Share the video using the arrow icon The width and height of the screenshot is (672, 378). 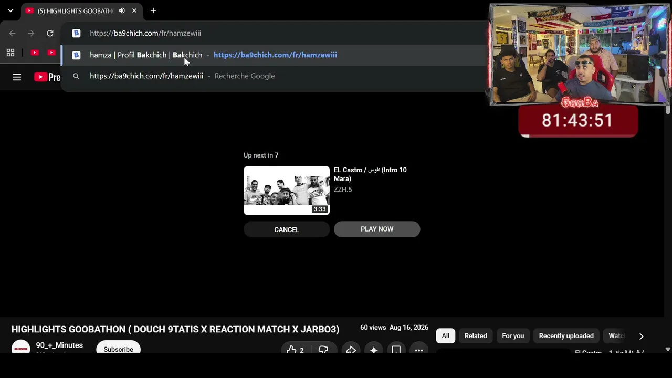(351, 349)
